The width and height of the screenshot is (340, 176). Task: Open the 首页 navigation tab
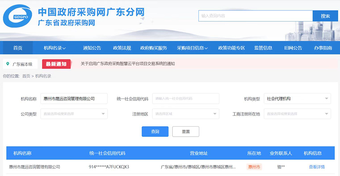18,48
